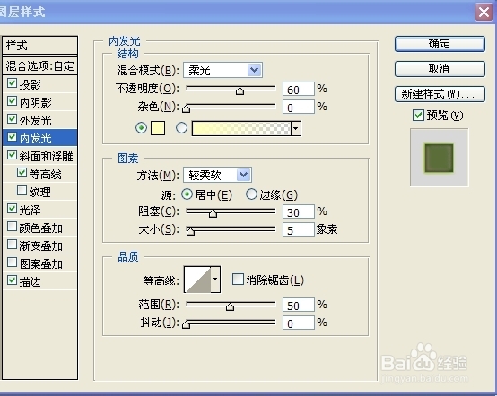
Task: Uncheck the 外发光 outer glow checkbox
Action: (x=12, y=119)
